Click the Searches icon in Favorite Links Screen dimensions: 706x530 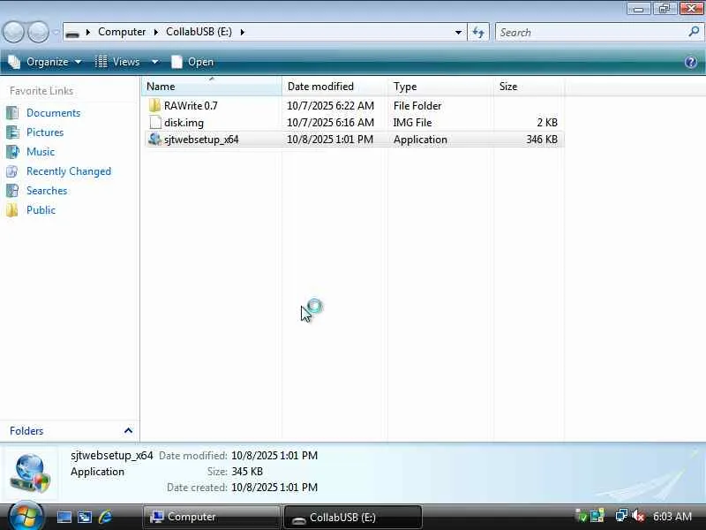point(12,191)
